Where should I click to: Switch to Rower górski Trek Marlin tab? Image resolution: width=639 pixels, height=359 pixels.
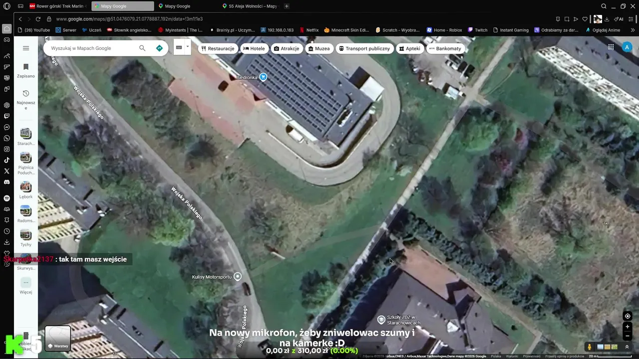tap(57, 6)
